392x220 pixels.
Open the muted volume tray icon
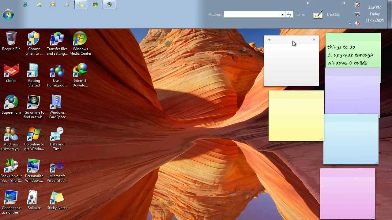[357, 23]
